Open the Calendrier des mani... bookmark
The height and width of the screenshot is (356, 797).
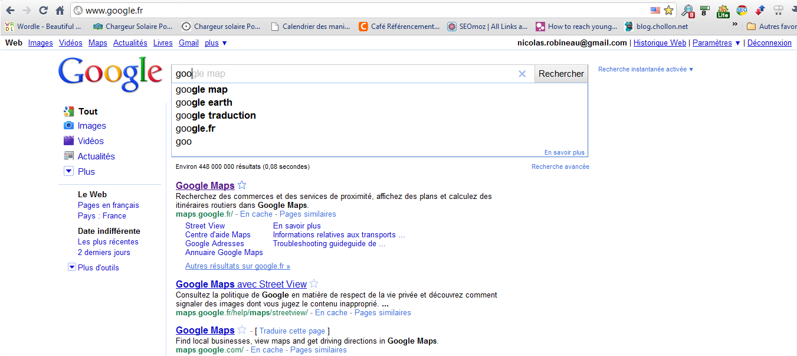[x=310, y=27]
